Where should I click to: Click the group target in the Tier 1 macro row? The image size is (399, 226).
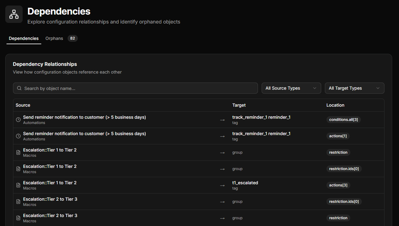coord(237,152)
